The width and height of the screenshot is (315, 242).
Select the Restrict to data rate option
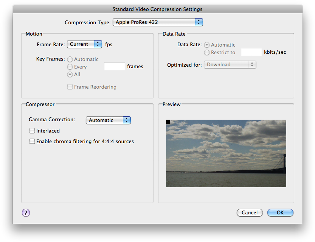(207, 52)
